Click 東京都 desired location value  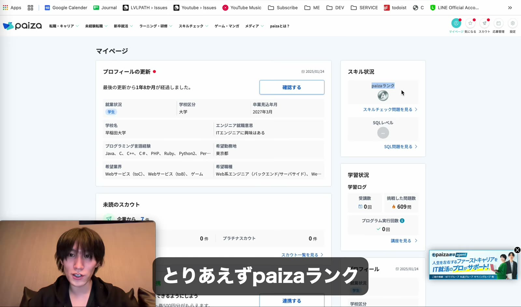click(x=222, y=153)
